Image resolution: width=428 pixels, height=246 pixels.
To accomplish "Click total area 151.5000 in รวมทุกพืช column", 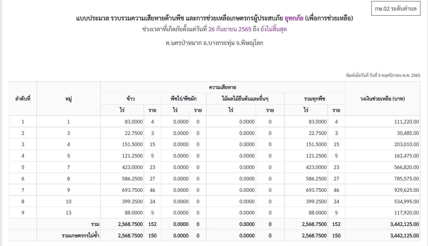I will (316, 144).
